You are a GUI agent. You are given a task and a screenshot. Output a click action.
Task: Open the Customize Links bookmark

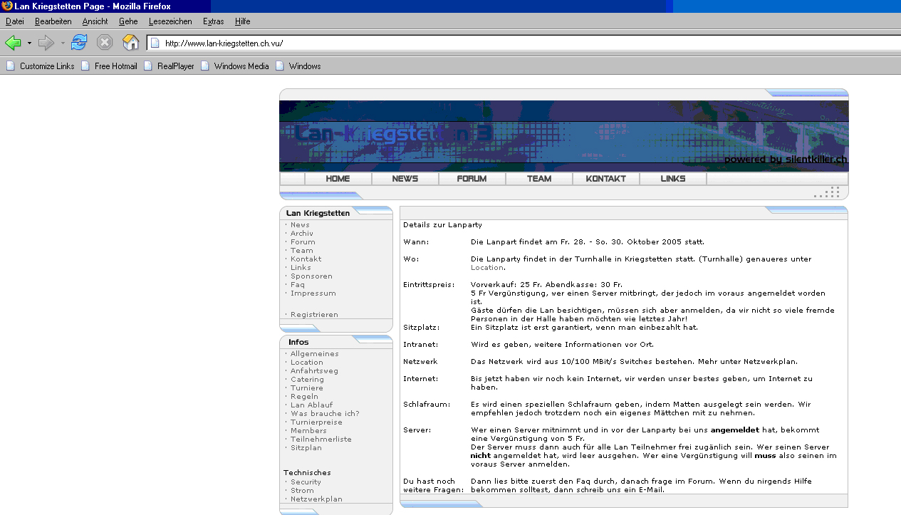41,66
